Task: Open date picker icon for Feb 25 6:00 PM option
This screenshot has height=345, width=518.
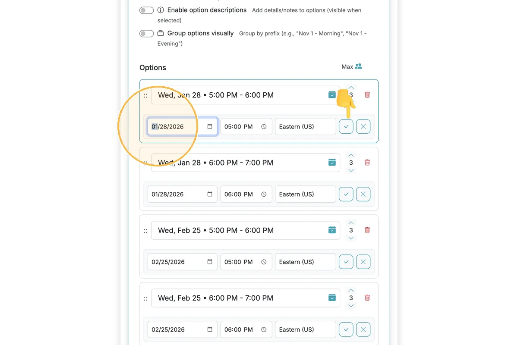Action: [x=210, y=330]
